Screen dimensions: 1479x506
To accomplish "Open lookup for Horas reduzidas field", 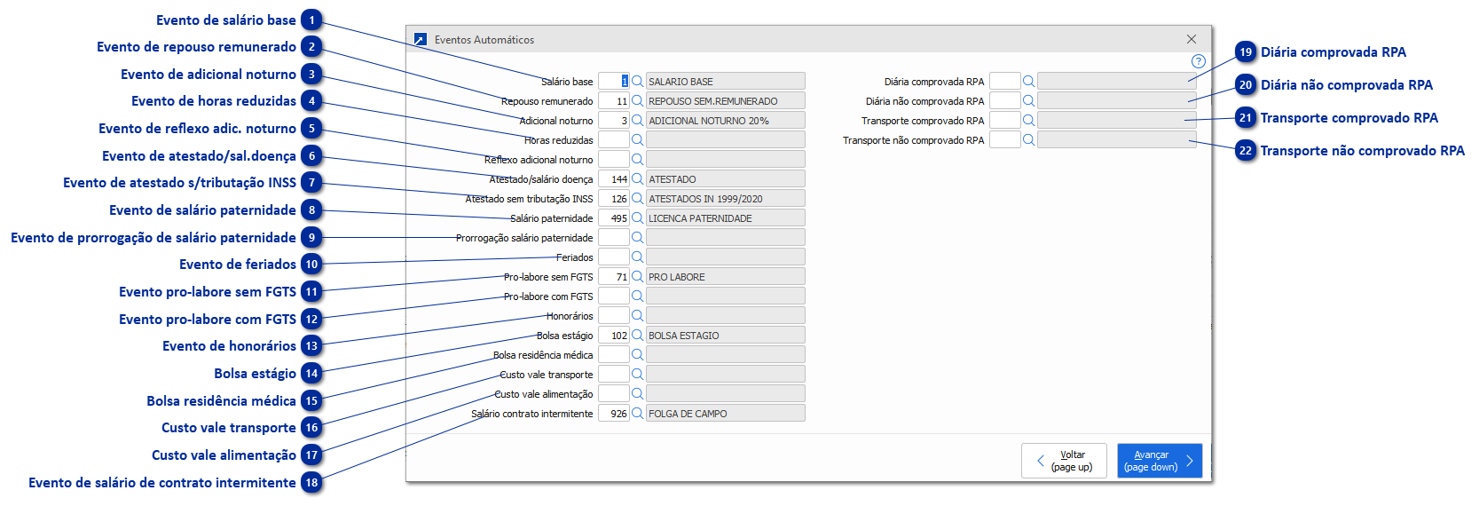I will [637, 139].
